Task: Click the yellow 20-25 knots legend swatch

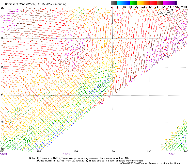Action: click(x=140, y=3)
